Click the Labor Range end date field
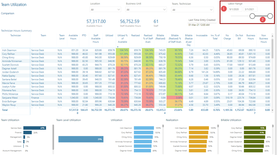Screen dimensions: 277x155 (x=250, y=9)
